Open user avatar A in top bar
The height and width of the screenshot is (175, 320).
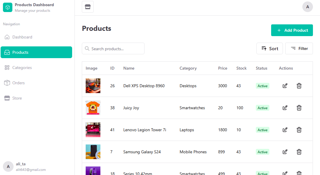pyautogui.click(x=308, y=7)
